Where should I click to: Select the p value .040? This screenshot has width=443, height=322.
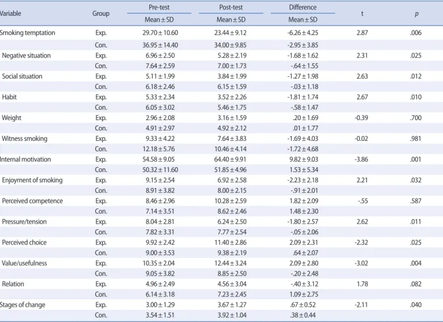click(x=416, y=305)
